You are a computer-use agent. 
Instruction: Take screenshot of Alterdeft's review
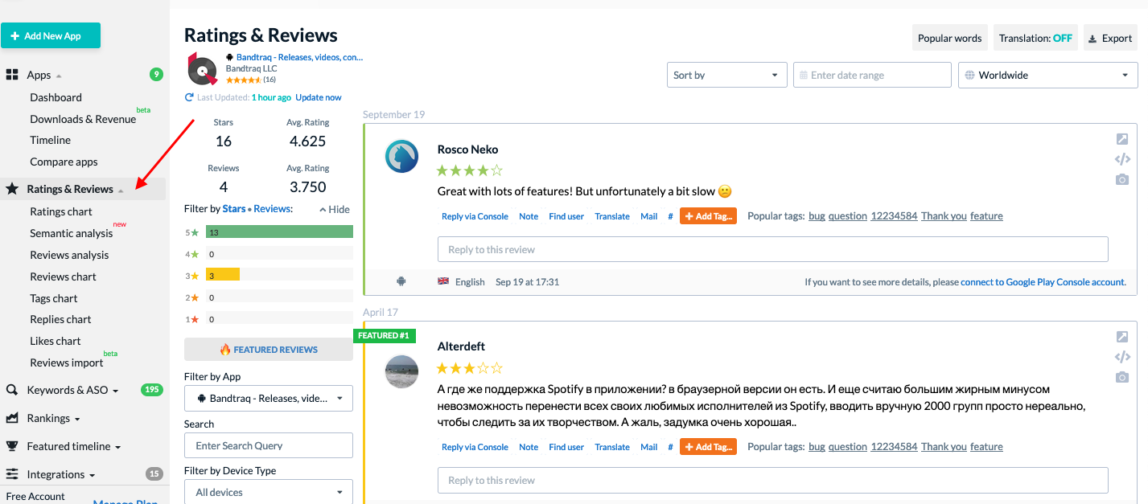1122,377
